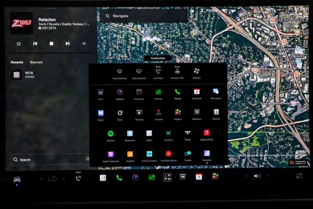Image resolution: width=313 pixels, height=209 pixels.
Task: Open the Manual app
Action: coord(216,114)
